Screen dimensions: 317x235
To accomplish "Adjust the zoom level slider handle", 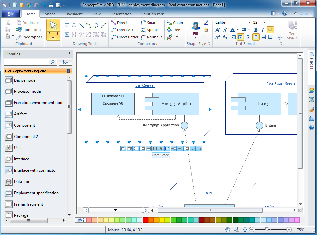I will [267, 229].
